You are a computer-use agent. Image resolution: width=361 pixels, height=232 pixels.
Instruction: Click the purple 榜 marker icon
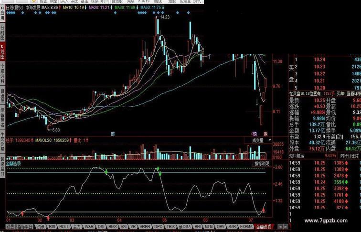[255, 134]
